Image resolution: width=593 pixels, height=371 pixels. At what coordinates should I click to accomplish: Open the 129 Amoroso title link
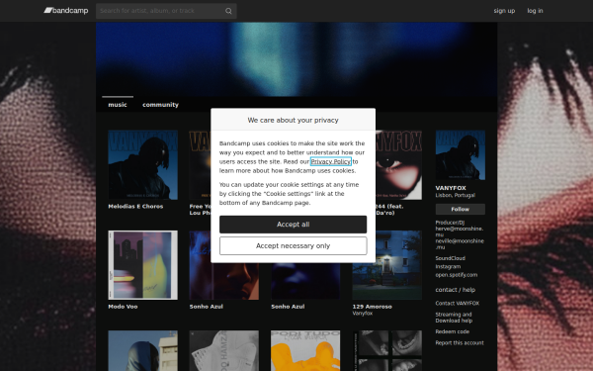373,307
